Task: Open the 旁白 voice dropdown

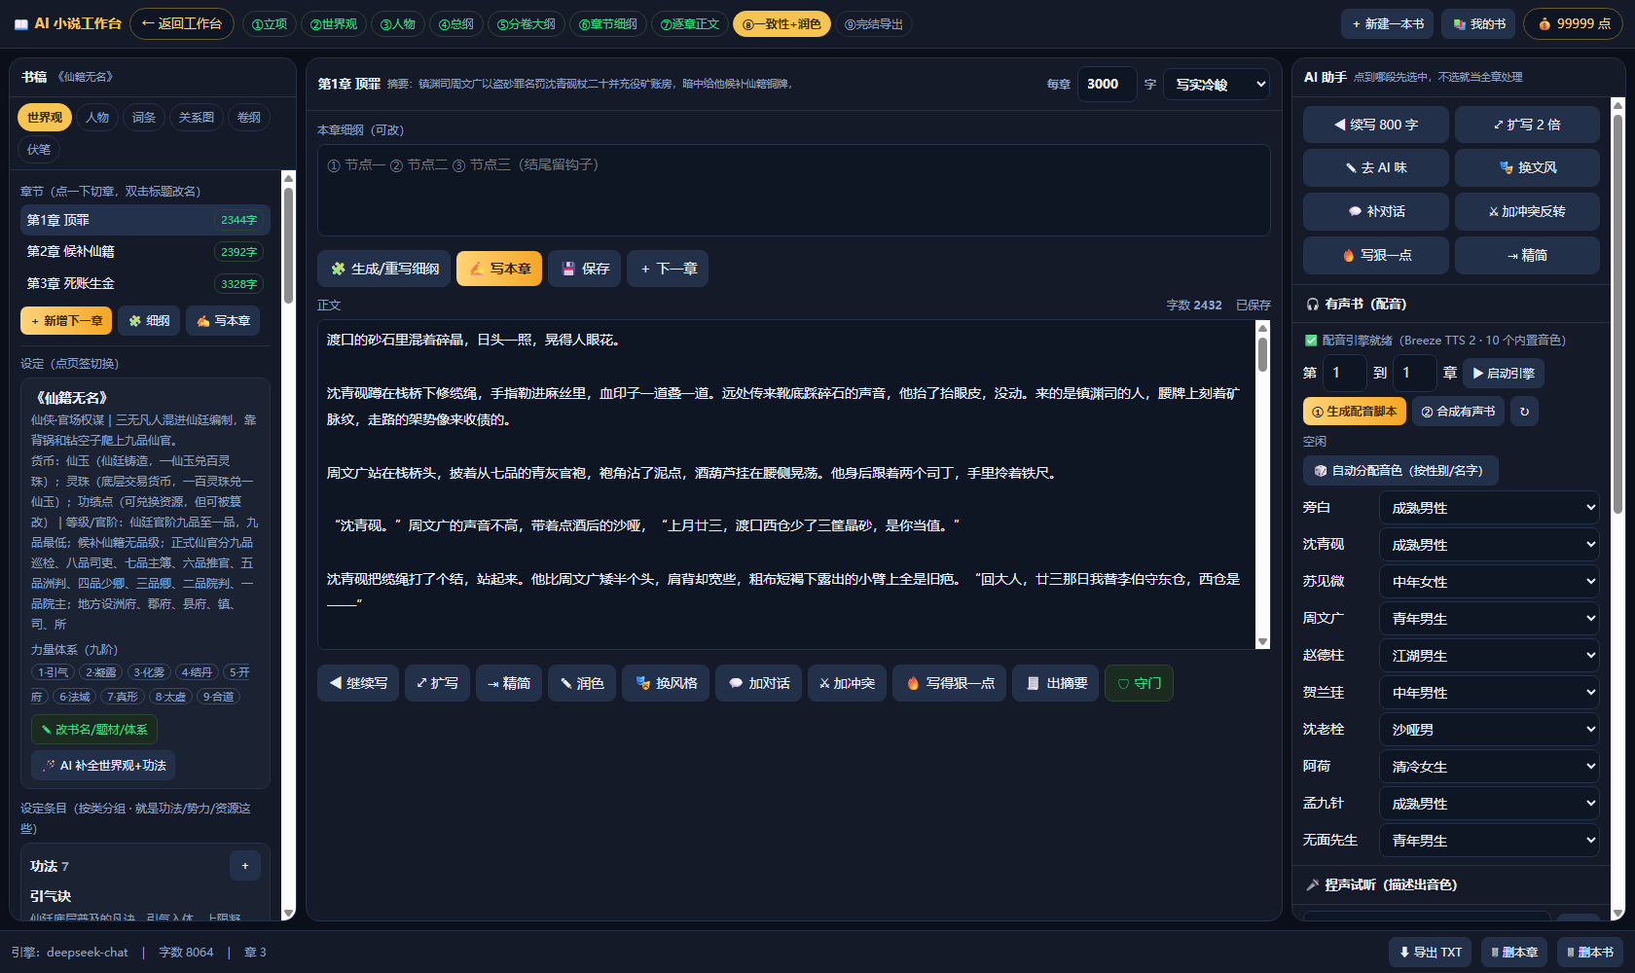Action: (x=1489, y=508)
